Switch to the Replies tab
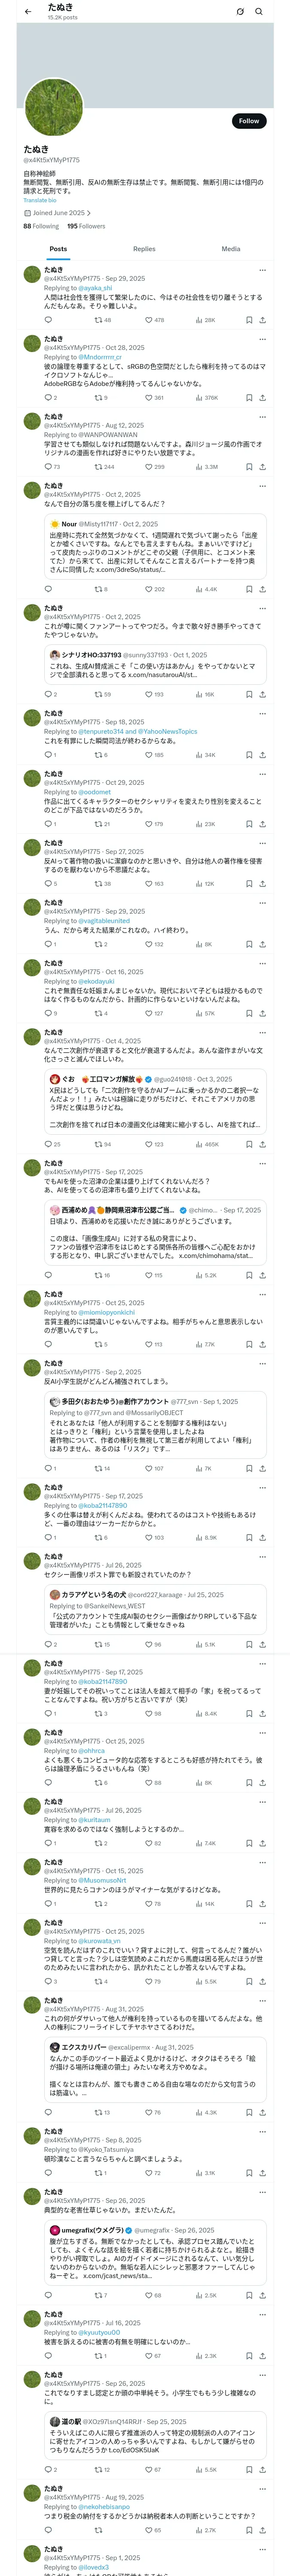 click(x=144, y=249)
